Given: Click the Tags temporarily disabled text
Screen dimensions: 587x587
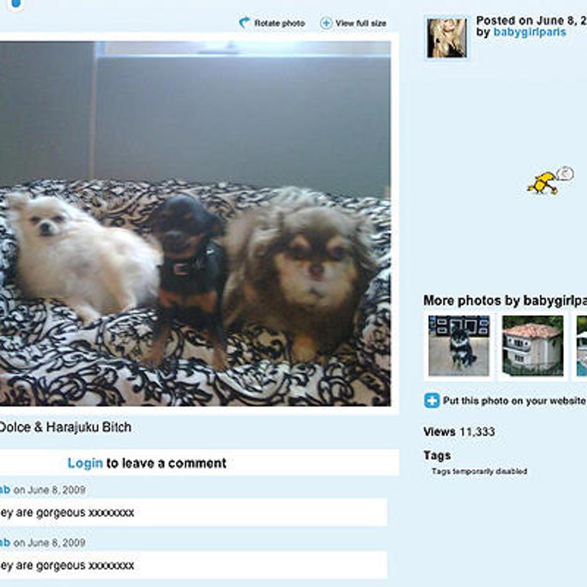Looking at the screenshot, I should pyautogui.click(x=479, y=471).
